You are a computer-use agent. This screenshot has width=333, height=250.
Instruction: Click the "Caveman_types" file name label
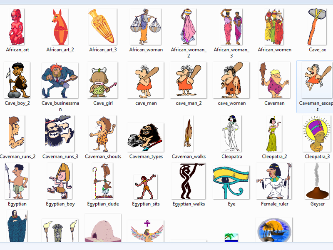click(x=146, y=157)
